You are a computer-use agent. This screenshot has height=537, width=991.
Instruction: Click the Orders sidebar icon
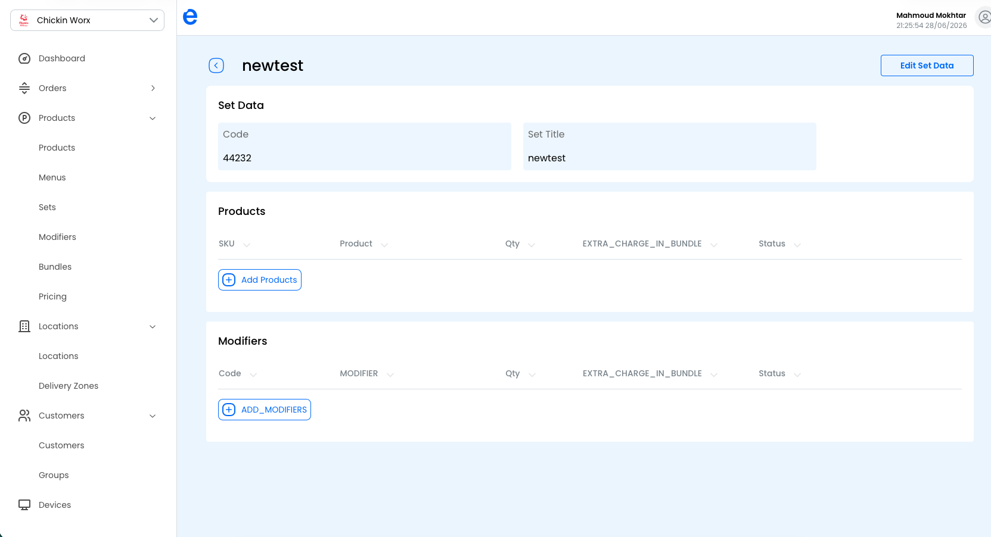24,88
